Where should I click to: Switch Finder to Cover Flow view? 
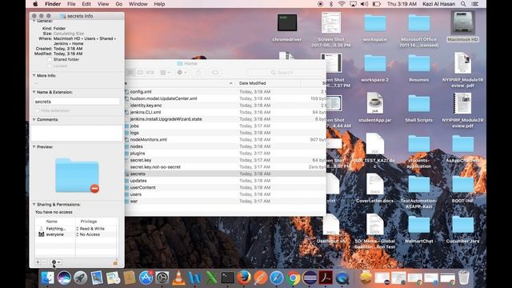150,73
